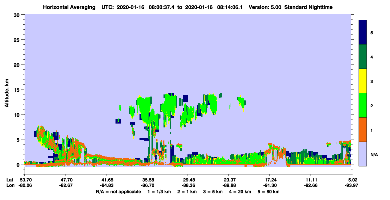The width and height of the screenshot is (390, 200).
Task: Click the dark blue level 5 colorbar segment
Action: click(363, 32)
